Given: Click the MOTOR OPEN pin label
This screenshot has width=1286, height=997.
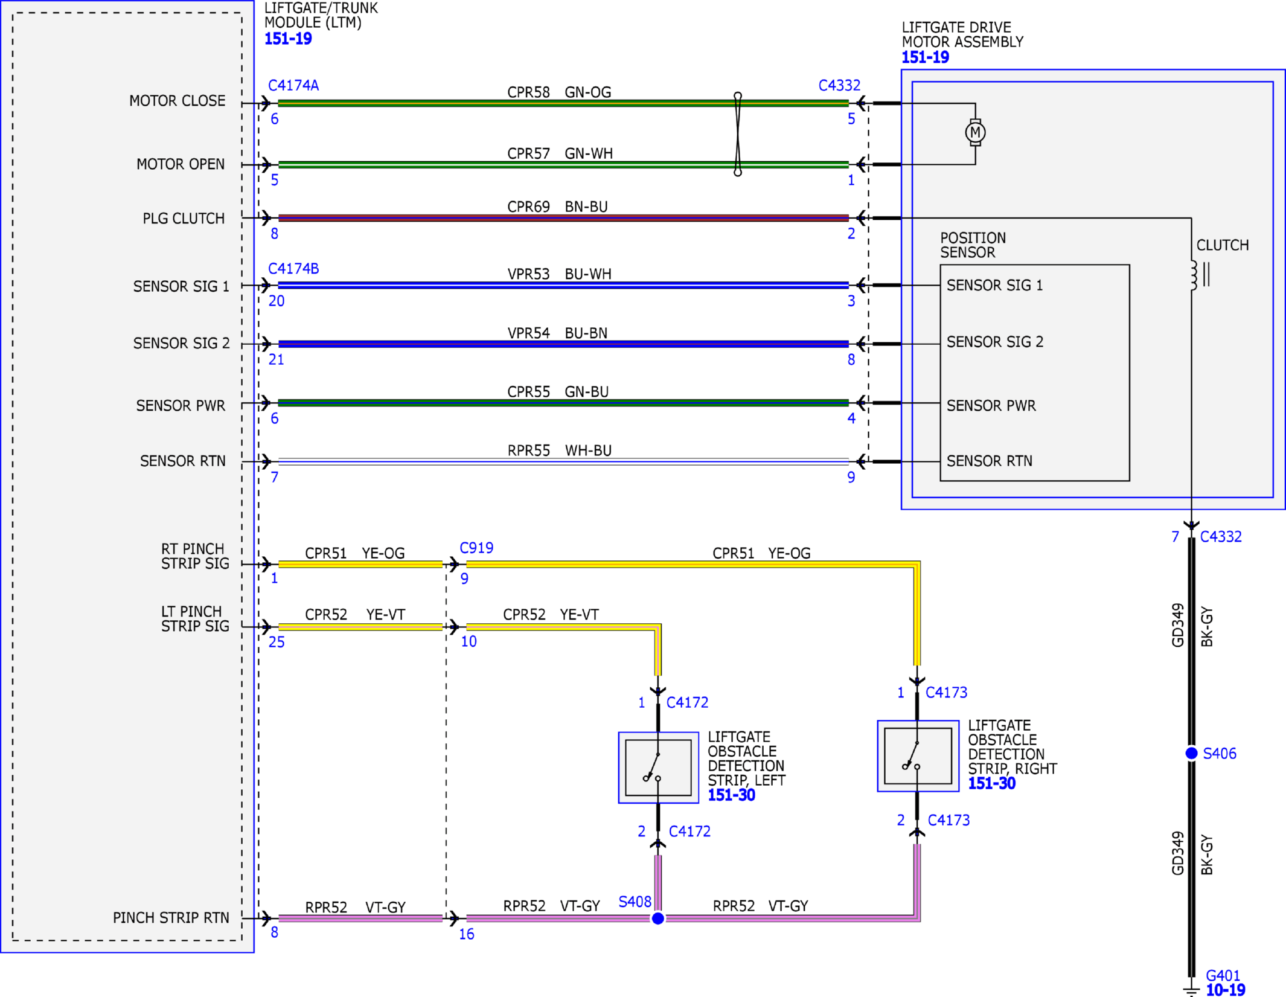Looking at the screenshot, I should click(180, 164).
